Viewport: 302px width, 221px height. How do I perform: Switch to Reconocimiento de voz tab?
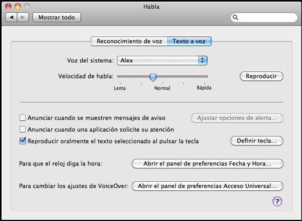(129, 41)
